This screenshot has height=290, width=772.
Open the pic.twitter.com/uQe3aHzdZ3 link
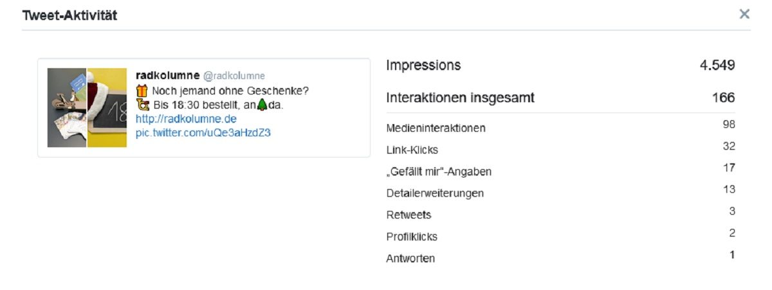[203, 133]
